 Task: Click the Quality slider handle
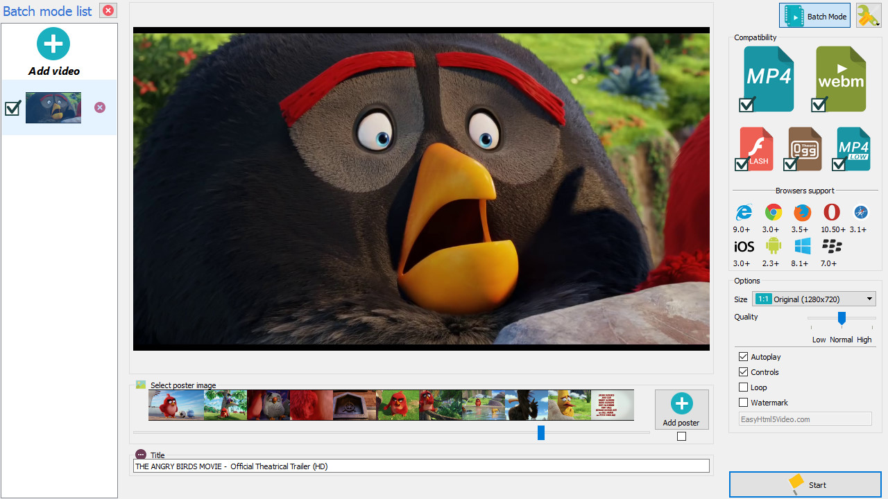click(x=842, y=318)
